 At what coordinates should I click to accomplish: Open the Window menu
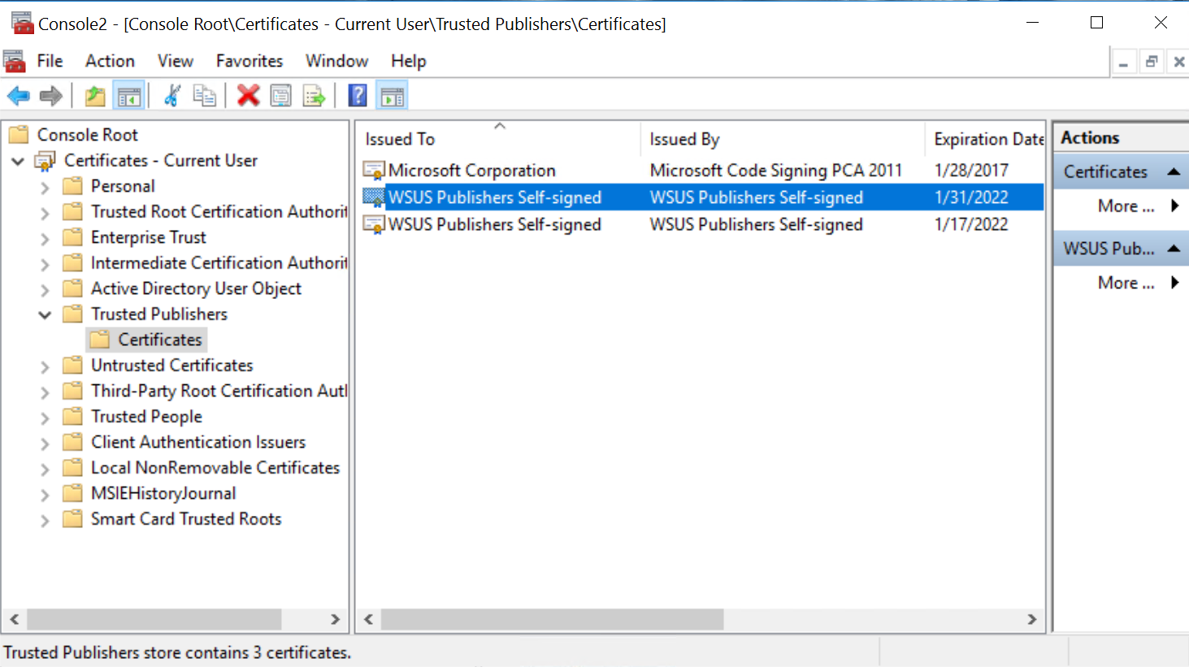pos(336,61)
